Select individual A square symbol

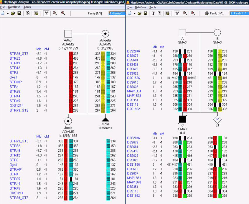pos(182,32)
